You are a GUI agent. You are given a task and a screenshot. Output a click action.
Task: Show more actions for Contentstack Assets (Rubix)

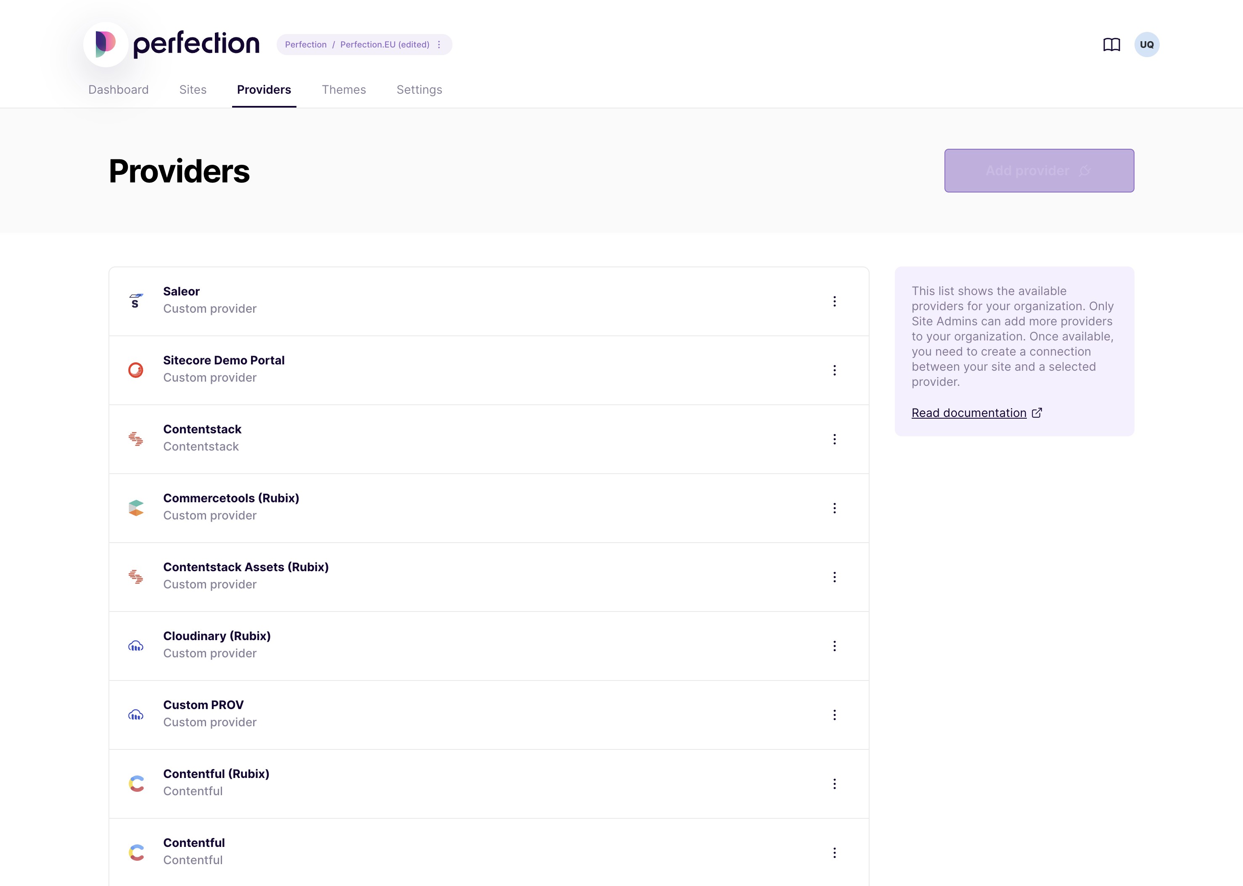pyautogui.click(x=834, y=577)
